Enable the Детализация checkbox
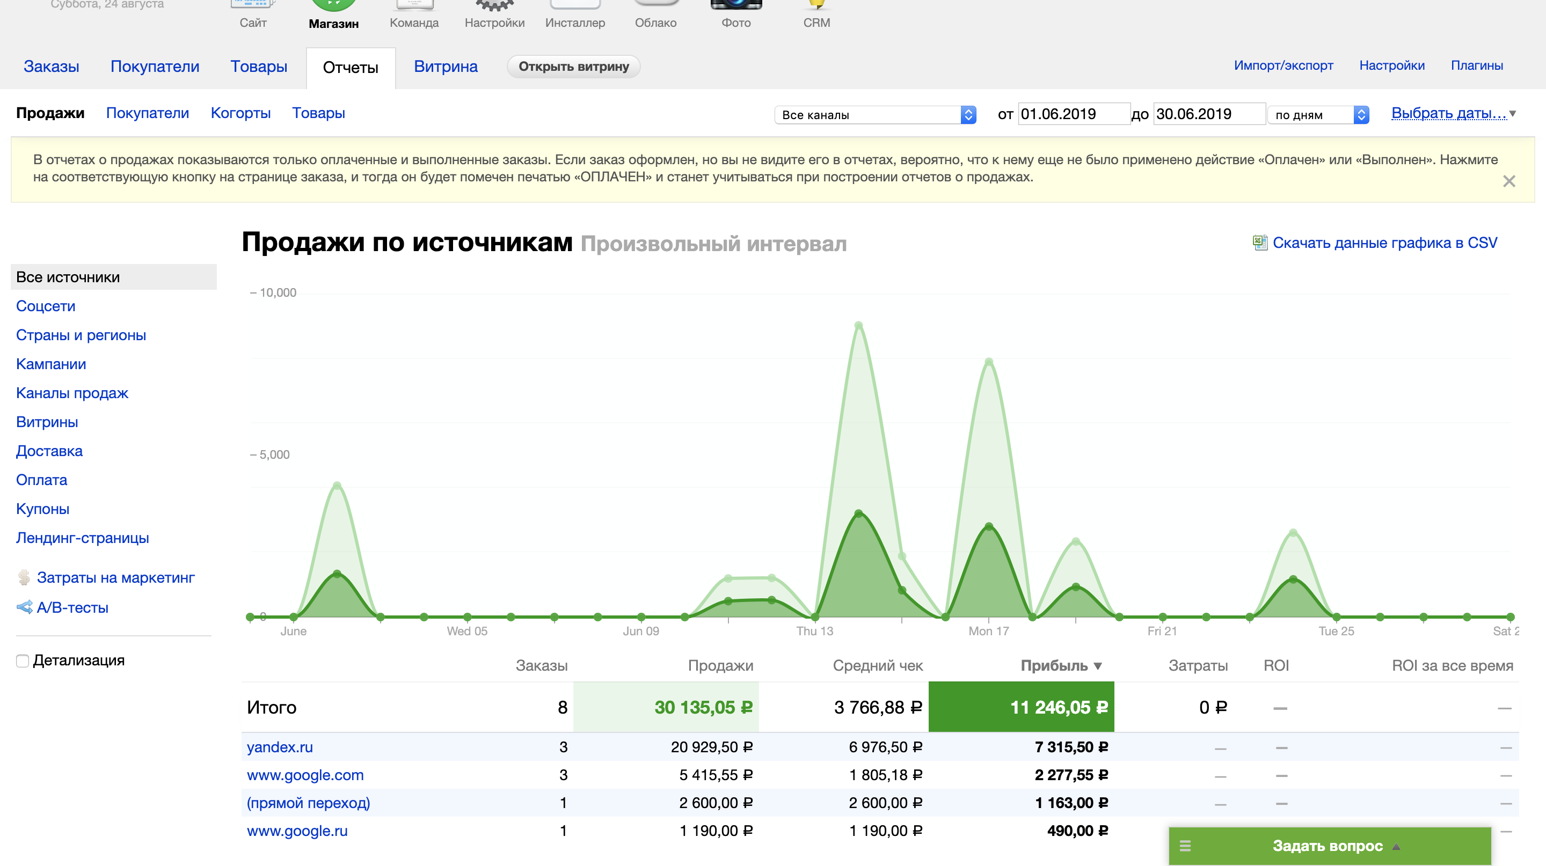1546x866 pixels. [x=23, y=661]
